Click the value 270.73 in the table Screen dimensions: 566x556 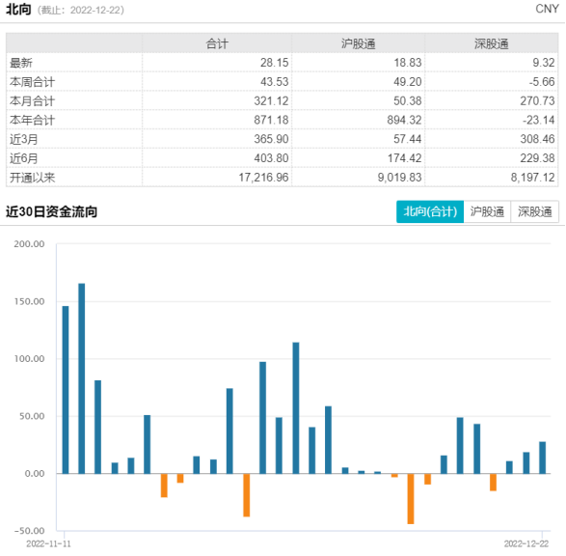point(537,100)
